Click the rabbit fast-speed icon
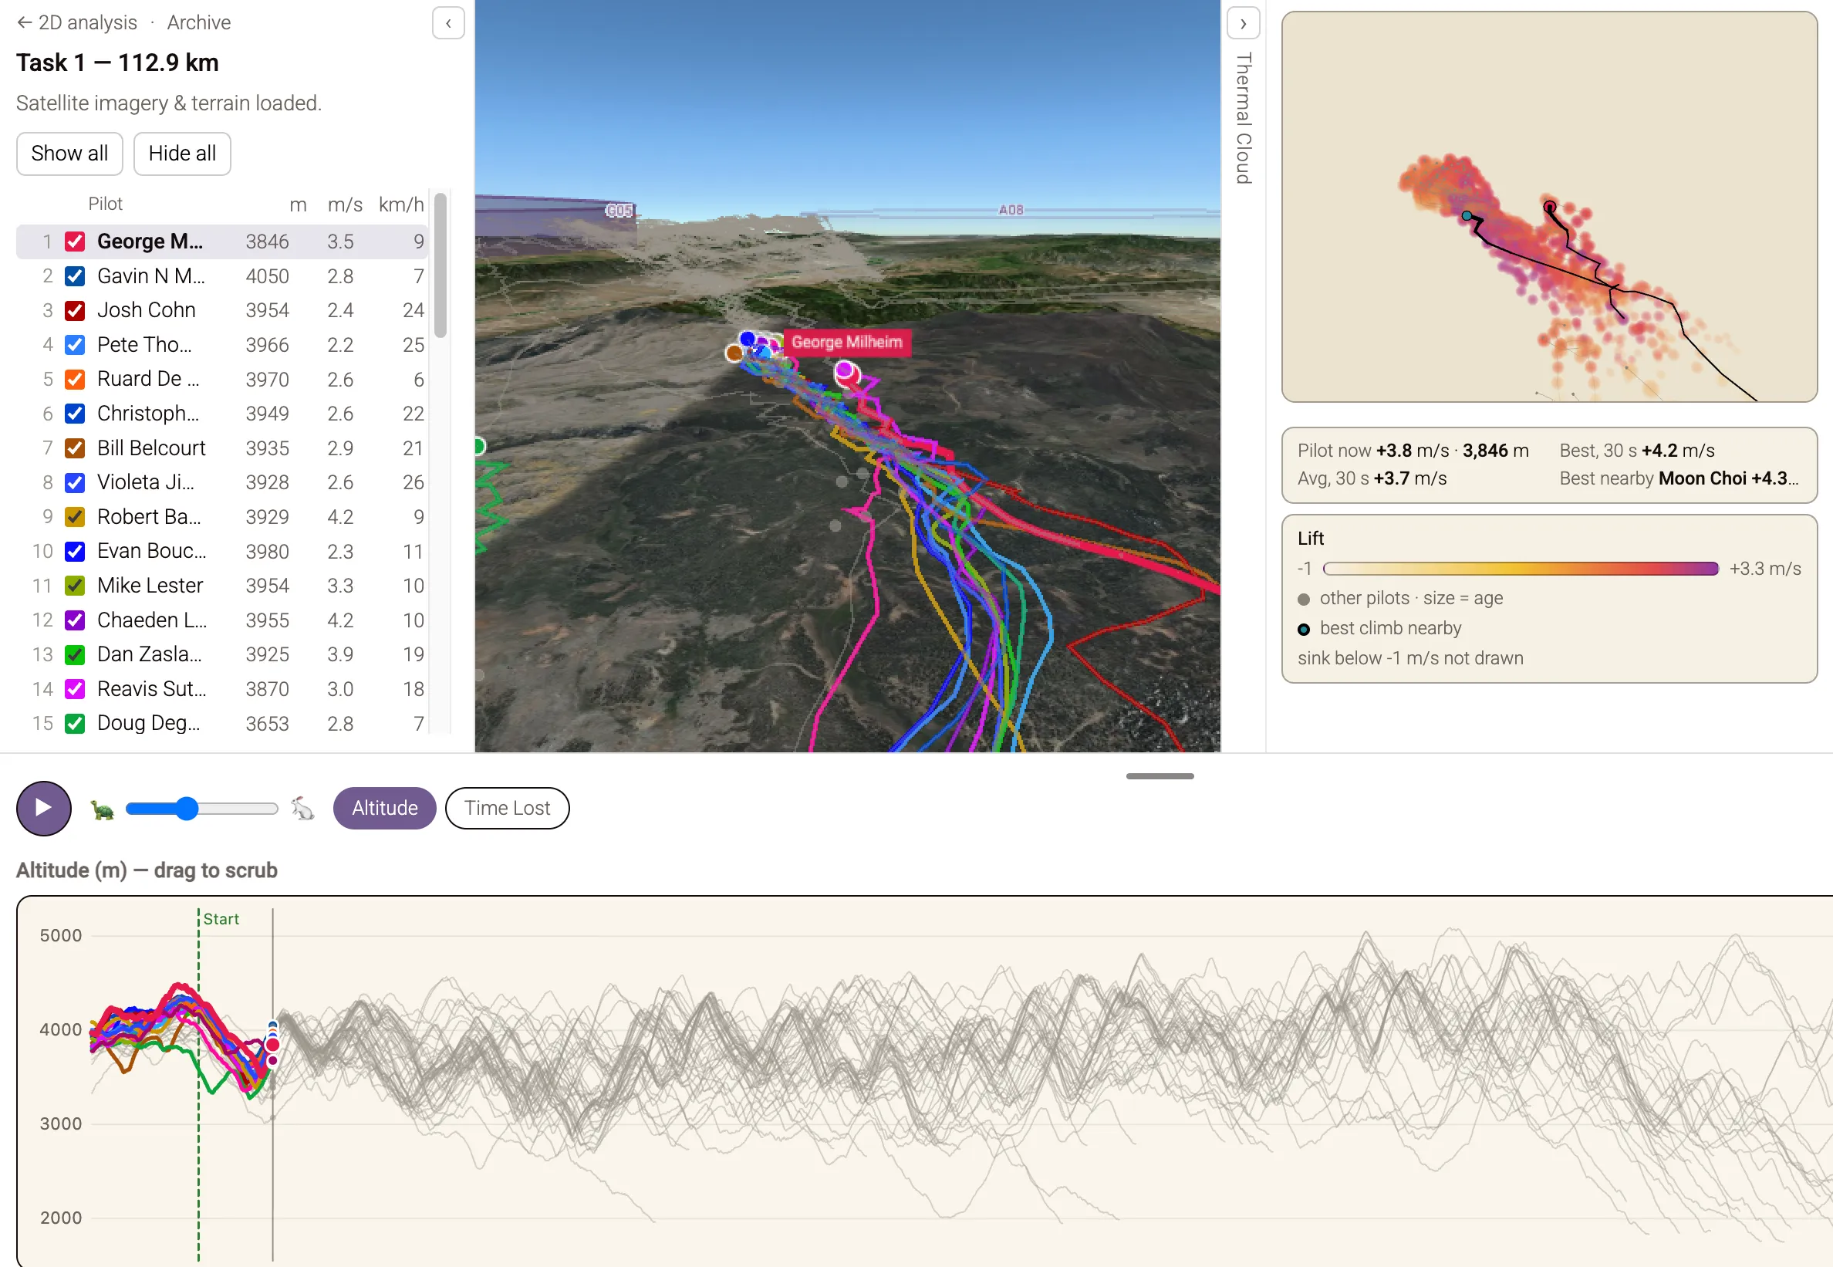The image size is (1833, 1267). coord(302,808)
